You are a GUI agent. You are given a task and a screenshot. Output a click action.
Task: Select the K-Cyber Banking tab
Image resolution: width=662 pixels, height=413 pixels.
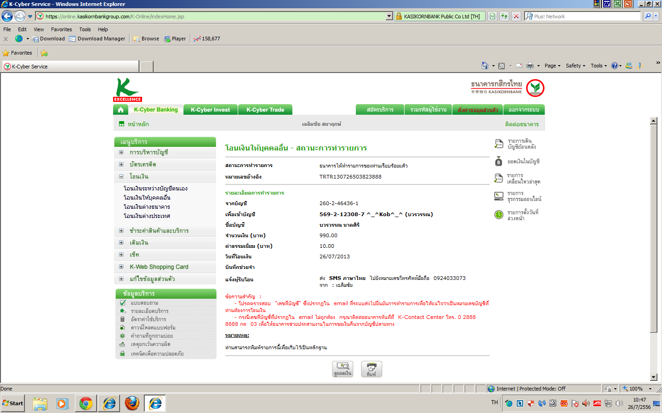[156, 110]
